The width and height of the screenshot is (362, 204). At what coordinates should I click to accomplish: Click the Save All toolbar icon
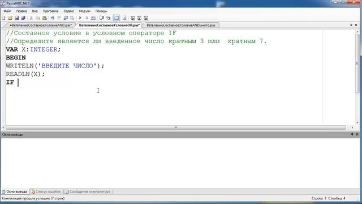pyautogui.click(x=23, y=18)
